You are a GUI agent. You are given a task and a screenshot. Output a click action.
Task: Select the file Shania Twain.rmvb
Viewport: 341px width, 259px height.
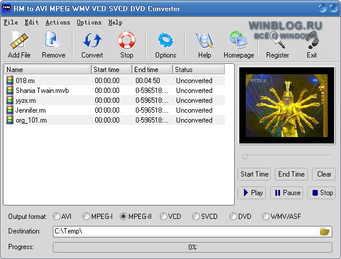pyautogui.click(x=42, y=91)
